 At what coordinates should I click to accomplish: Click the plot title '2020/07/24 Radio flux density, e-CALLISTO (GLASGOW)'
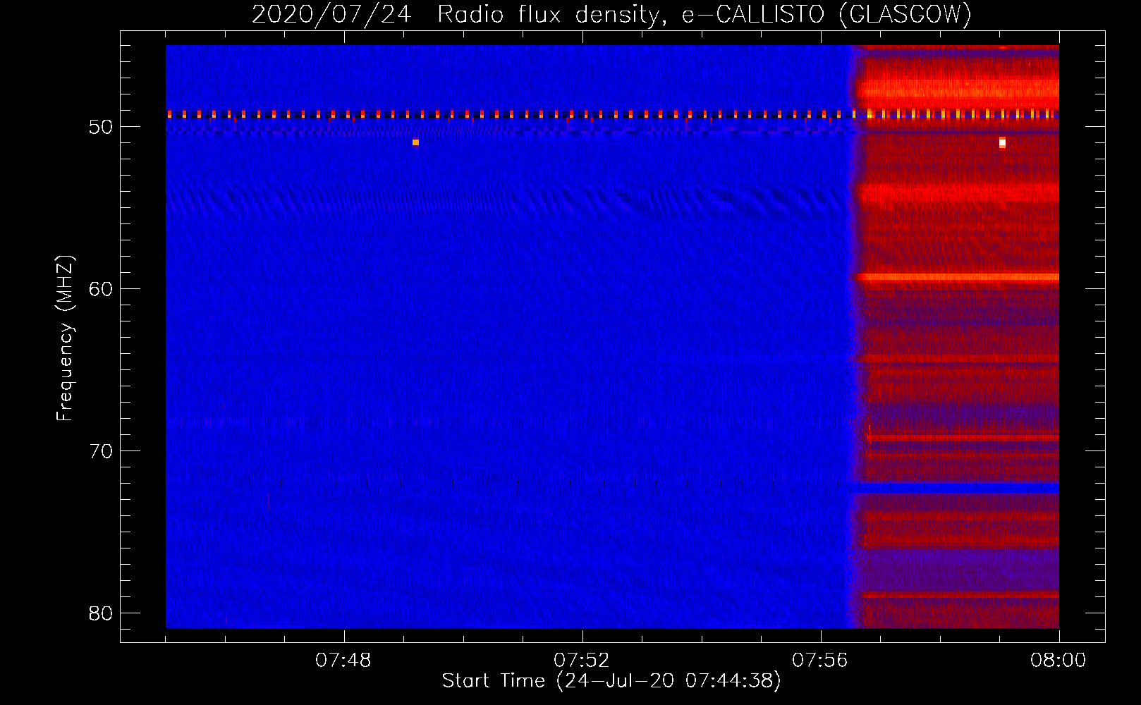(611, 15)
